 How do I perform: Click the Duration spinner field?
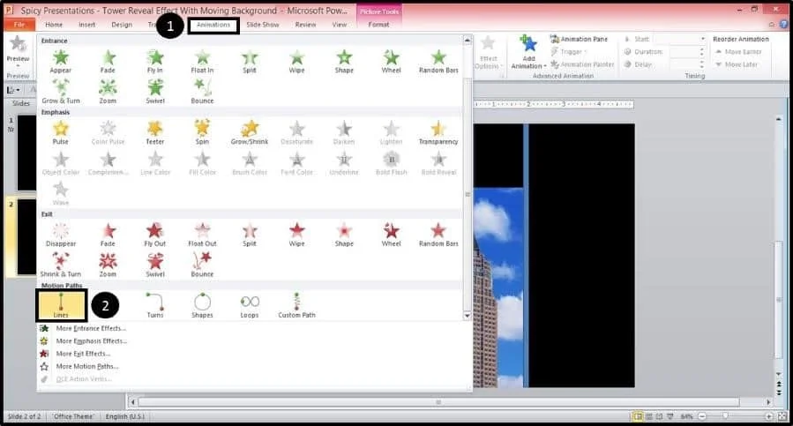point(687,52)
